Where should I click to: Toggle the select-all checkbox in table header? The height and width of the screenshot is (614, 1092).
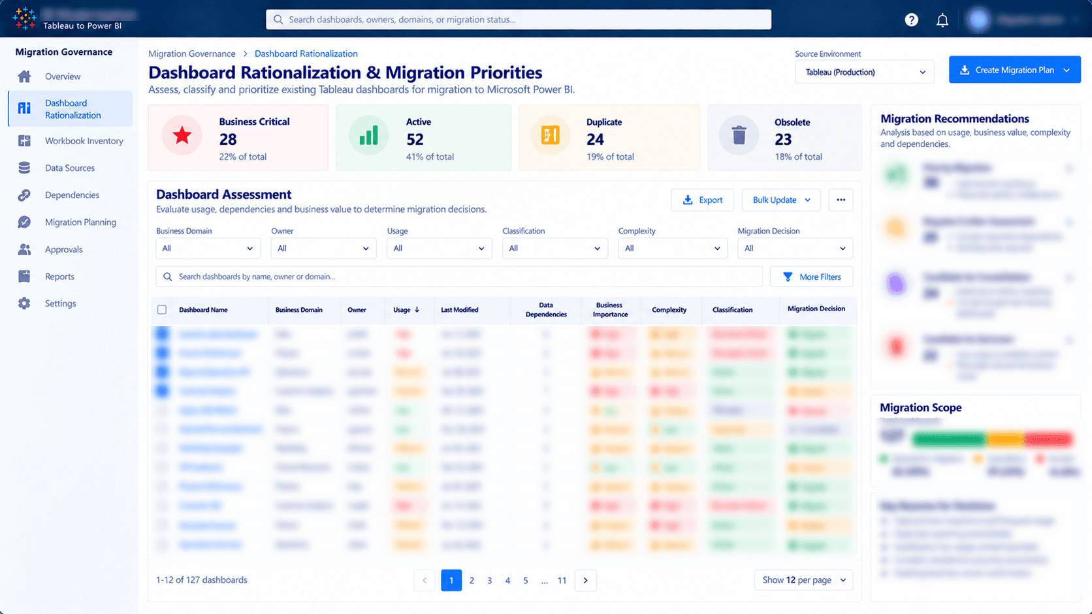(x=162, y=310)
